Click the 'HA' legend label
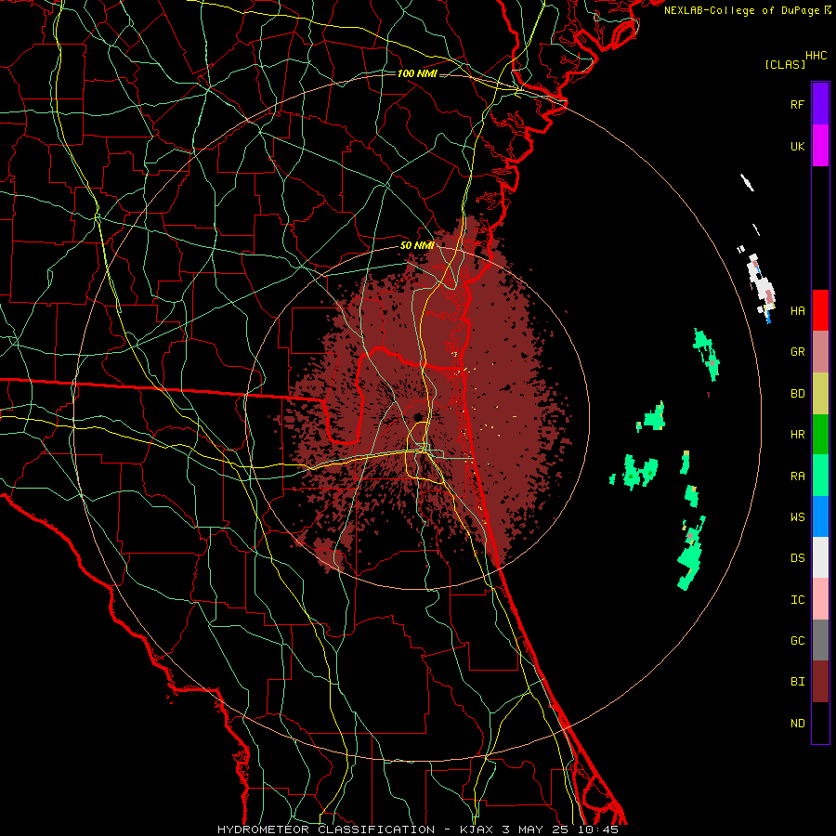The width and height of the screenshot is (836, 836). (x=797, y=310)
